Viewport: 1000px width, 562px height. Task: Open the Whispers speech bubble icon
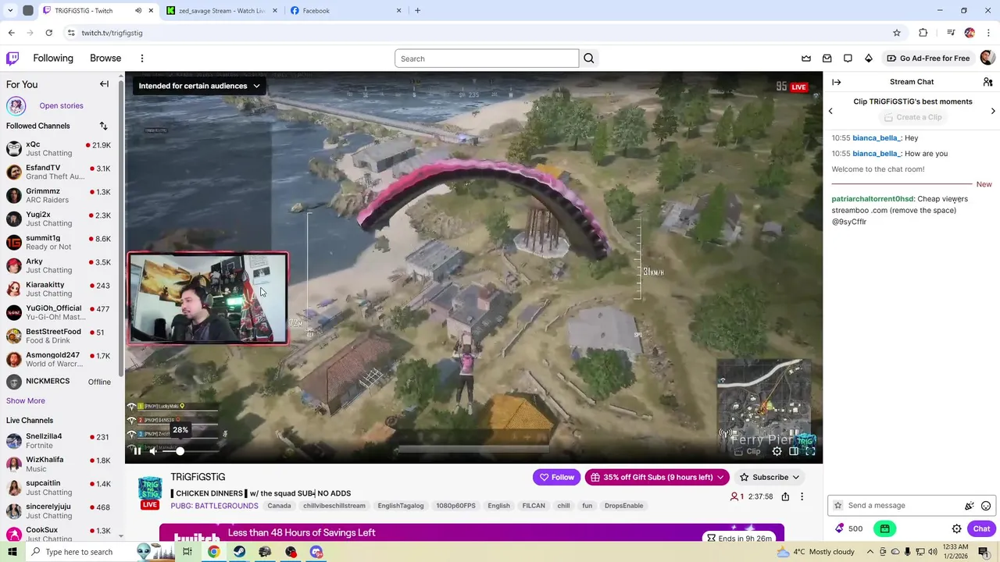848,59
